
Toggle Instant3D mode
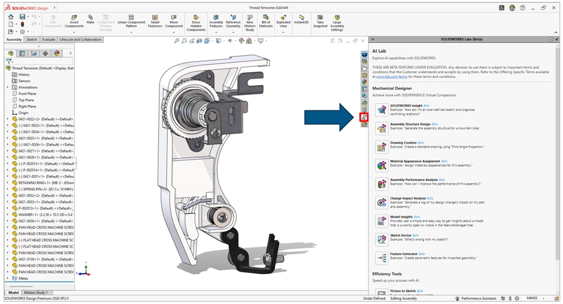[301, 19]
